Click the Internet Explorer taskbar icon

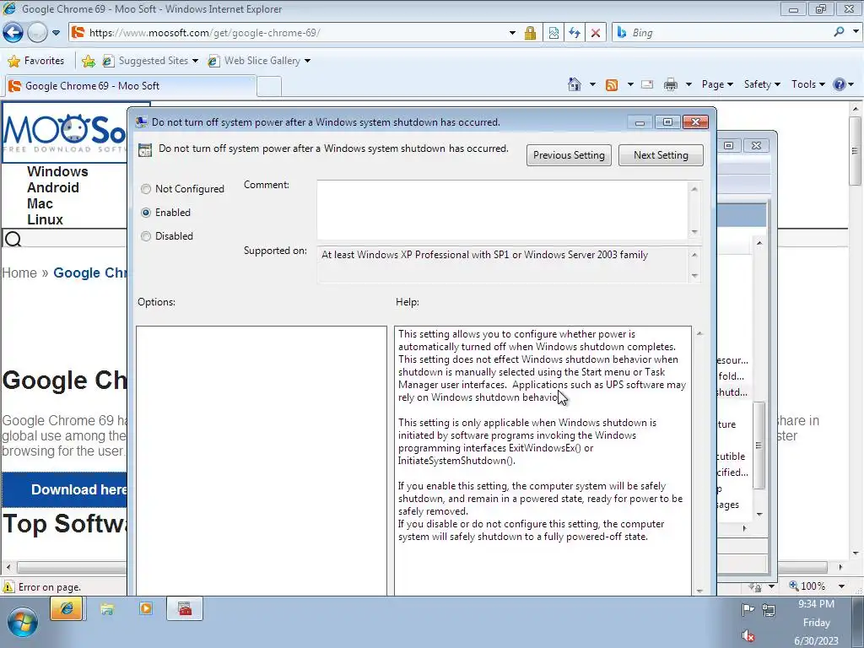pyautogui.click(x=66, y=609)
